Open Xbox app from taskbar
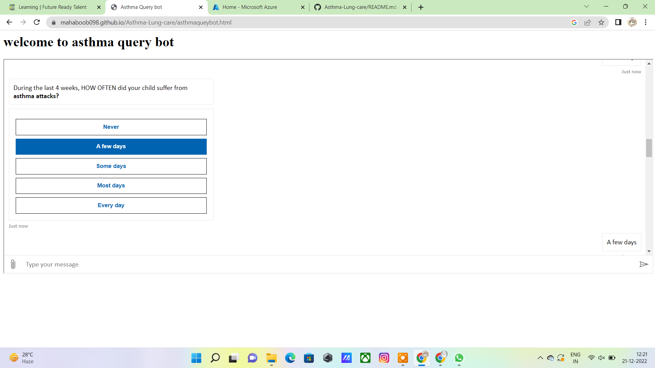This screenshot has height=368, width=655. pyautogui.click(x=365, y=358)
